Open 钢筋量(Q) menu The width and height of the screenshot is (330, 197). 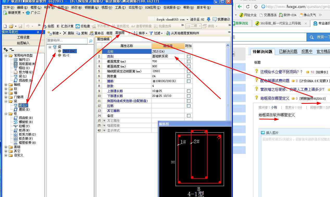(x=92, y=8)
